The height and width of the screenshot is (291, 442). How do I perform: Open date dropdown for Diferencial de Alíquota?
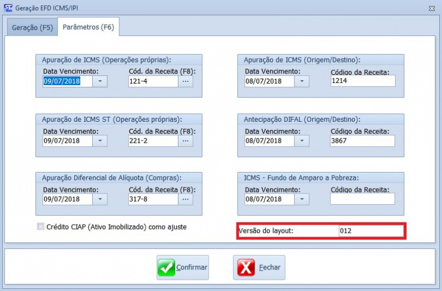pyautogui.click(x=100, y=199)
